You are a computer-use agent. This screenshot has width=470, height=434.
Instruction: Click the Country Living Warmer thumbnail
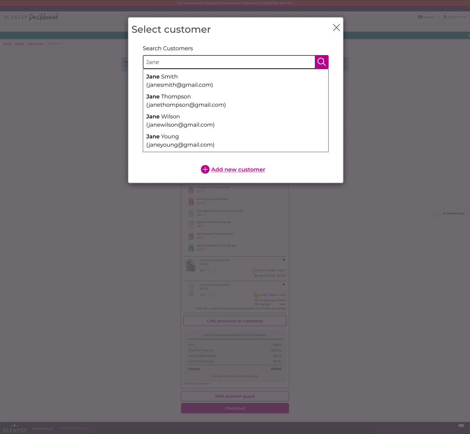(x=191, y=265)
